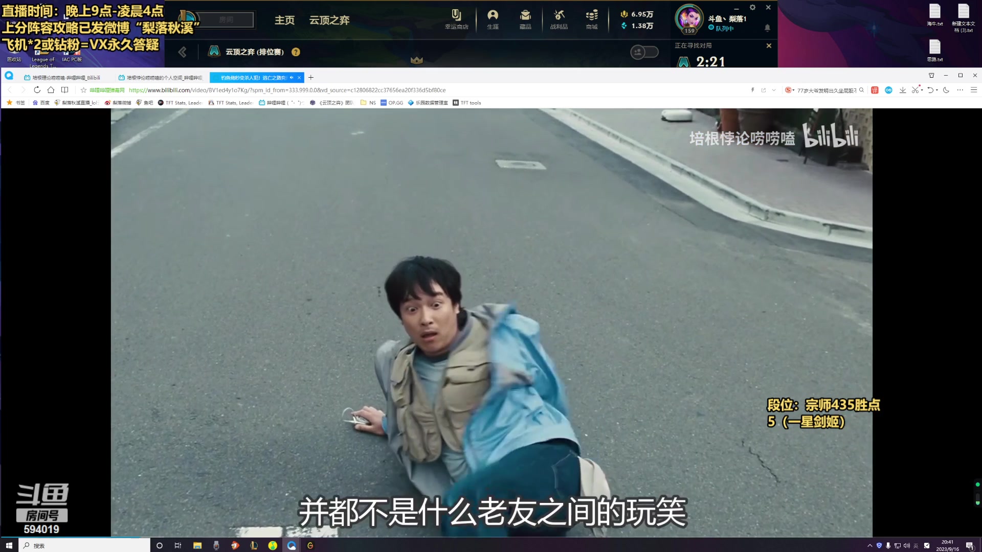Open the three-dots more tools menu
The height and width of the screenshot is (552, 982).
point(960,90)
